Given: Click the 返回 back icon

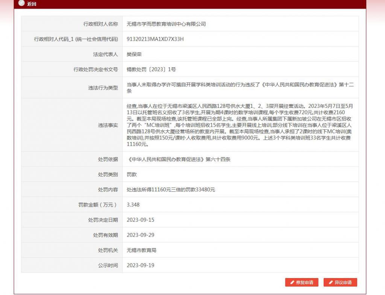Looking at the screenshot, I should click(x=21, y=3).
